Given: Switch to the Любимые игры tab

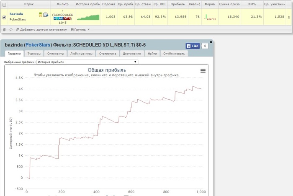Looking at the screenshot, I should [x=81, y=54].
